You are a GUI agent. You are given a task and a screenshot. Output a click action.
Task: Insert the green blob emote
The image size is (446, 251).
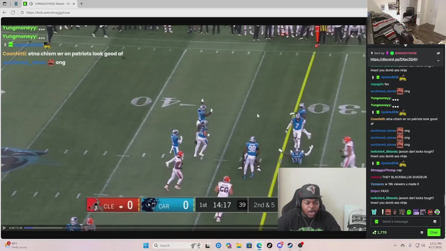coord(409,212)
